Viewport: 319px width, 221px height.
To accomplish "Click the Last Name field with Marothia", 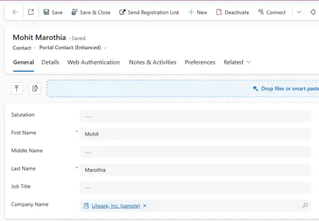I will [x=195, y=170].
